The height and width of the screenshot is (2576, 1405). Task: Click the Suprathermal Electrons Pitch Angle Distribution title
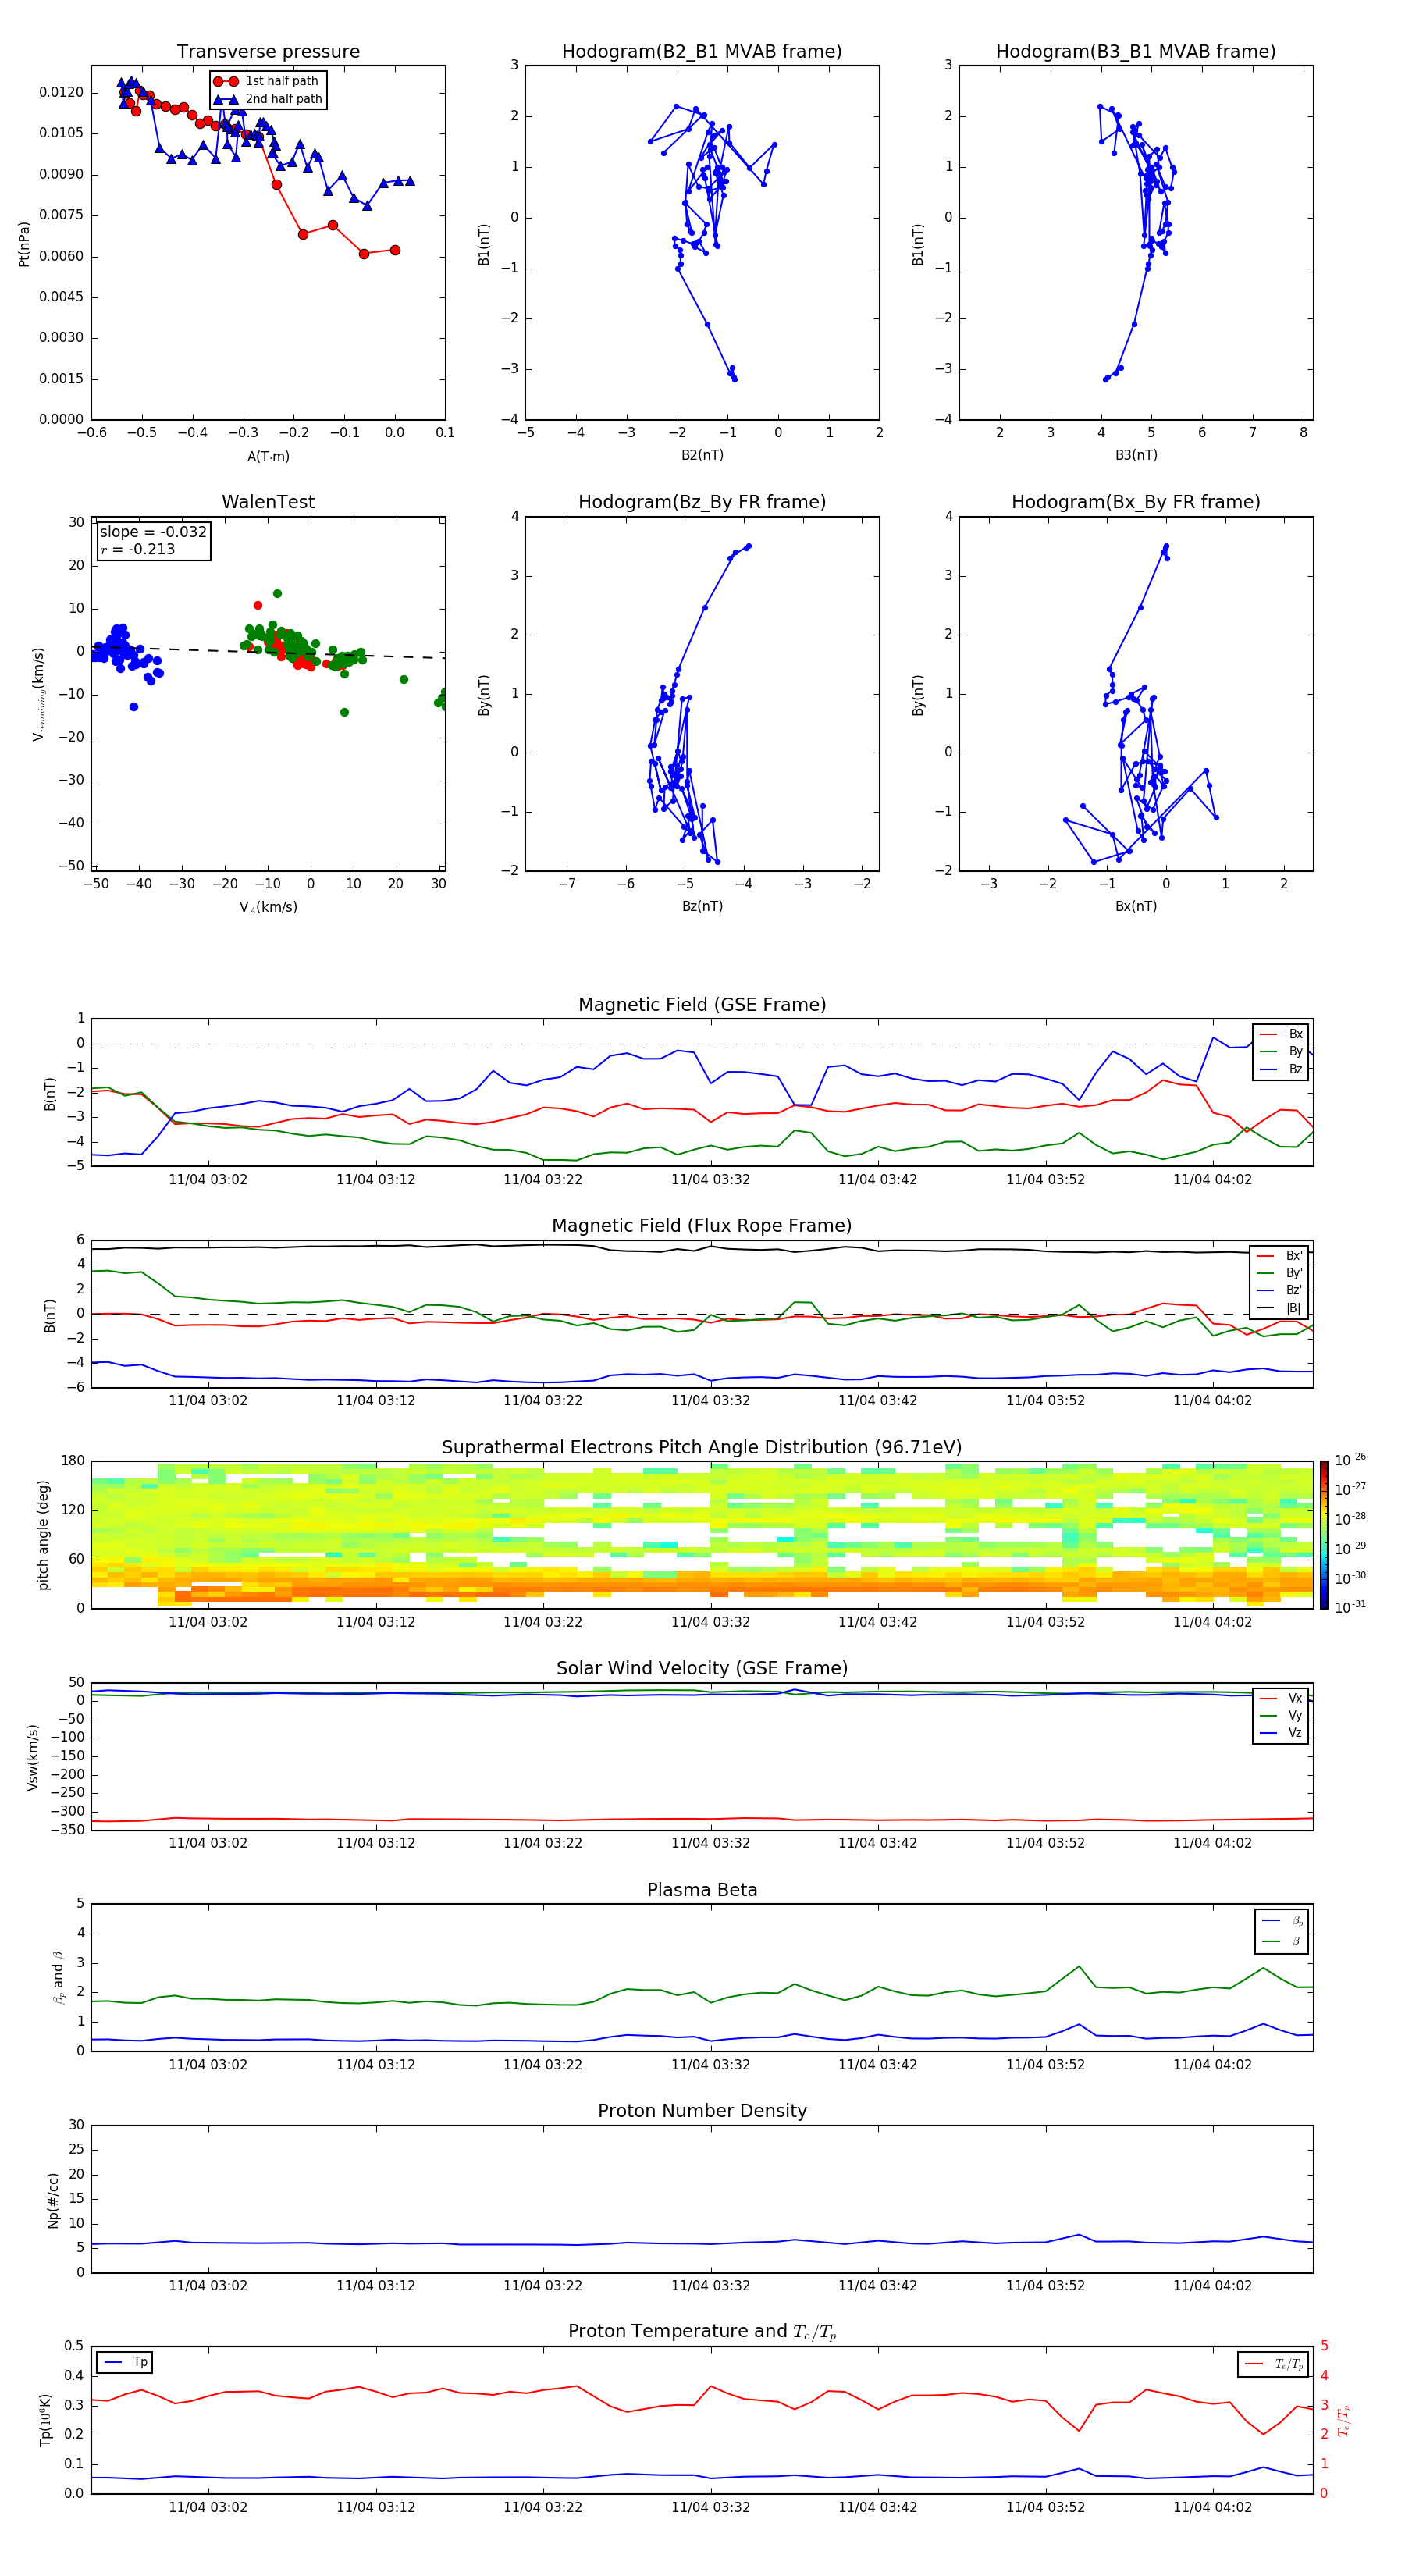(702, 1448)
